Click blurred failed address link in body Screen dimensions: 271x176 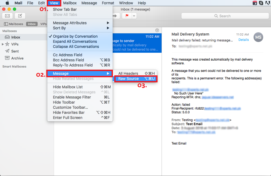click(x=190, y=90)
